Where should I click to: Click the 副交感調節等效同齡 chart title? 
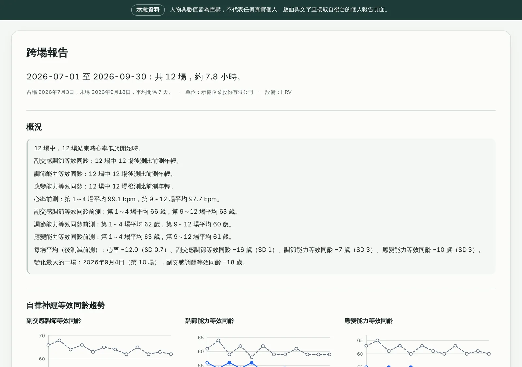coord(54,321)
